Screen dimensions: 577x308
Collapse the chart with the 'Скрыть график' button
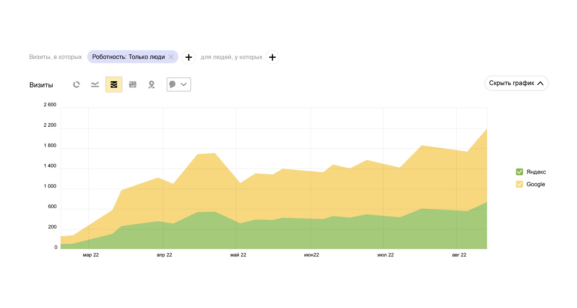516,83
